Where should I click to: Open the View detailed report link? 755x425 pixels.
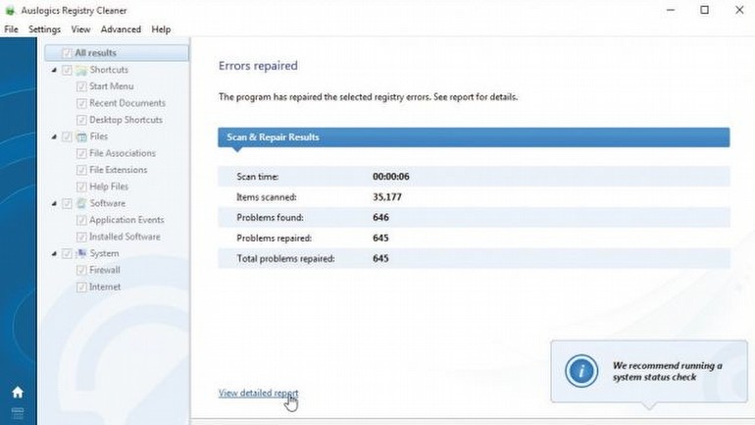coord(258,394)
